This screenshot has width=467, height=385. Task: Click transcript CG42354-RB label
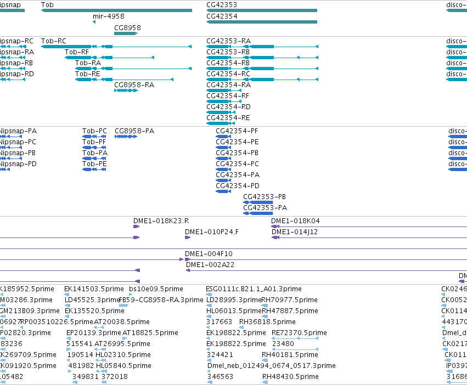[x=228, y=63]
